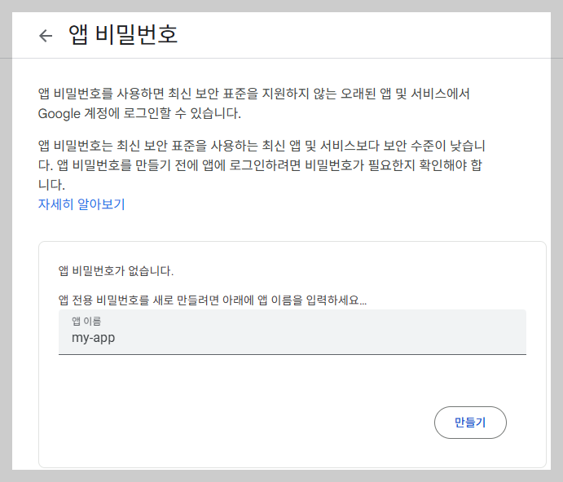Select the text '앱 비밀번호가 없습니다.'
Viewport: 563px width, 482px height.
point(116,270)
